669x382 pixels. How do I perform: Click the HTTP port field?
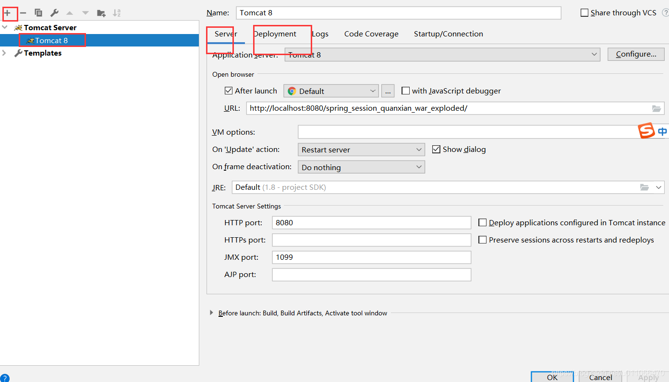pos(372,222)
